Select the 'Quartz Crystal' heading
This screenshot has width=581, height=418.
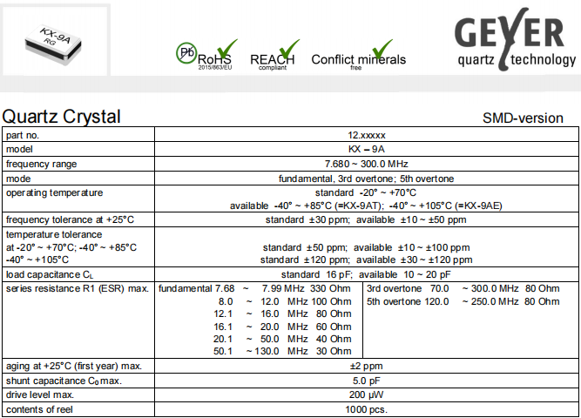(62, 117)
